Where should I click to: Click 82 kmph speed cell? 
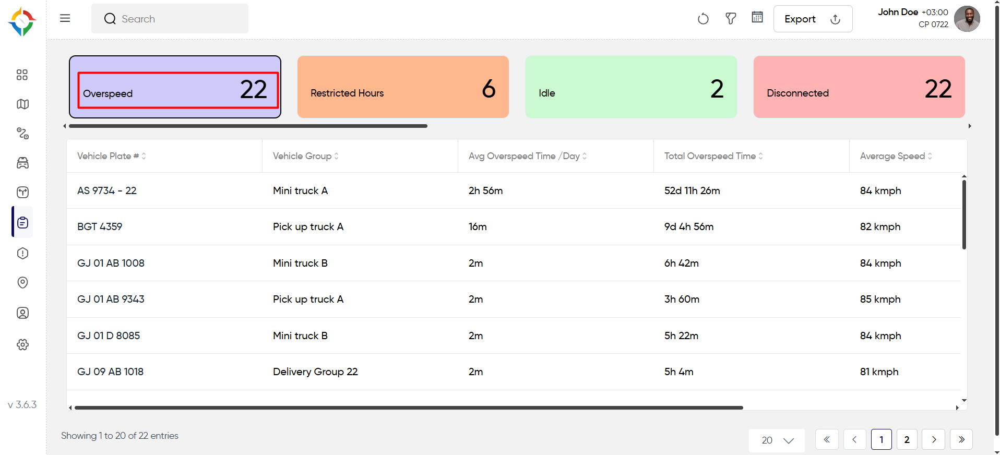[x=880, y=226]
